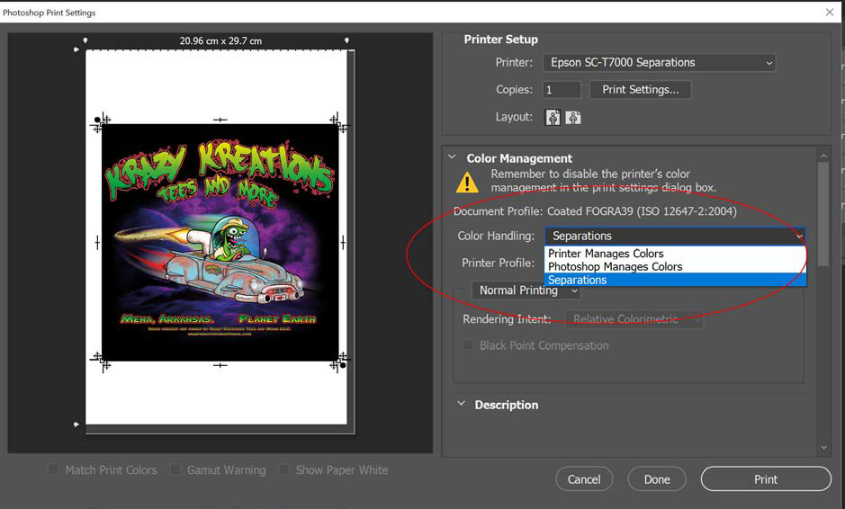The image size is (845, 509).
Task: Click the Print Settings button
Action: coord(640,90)
